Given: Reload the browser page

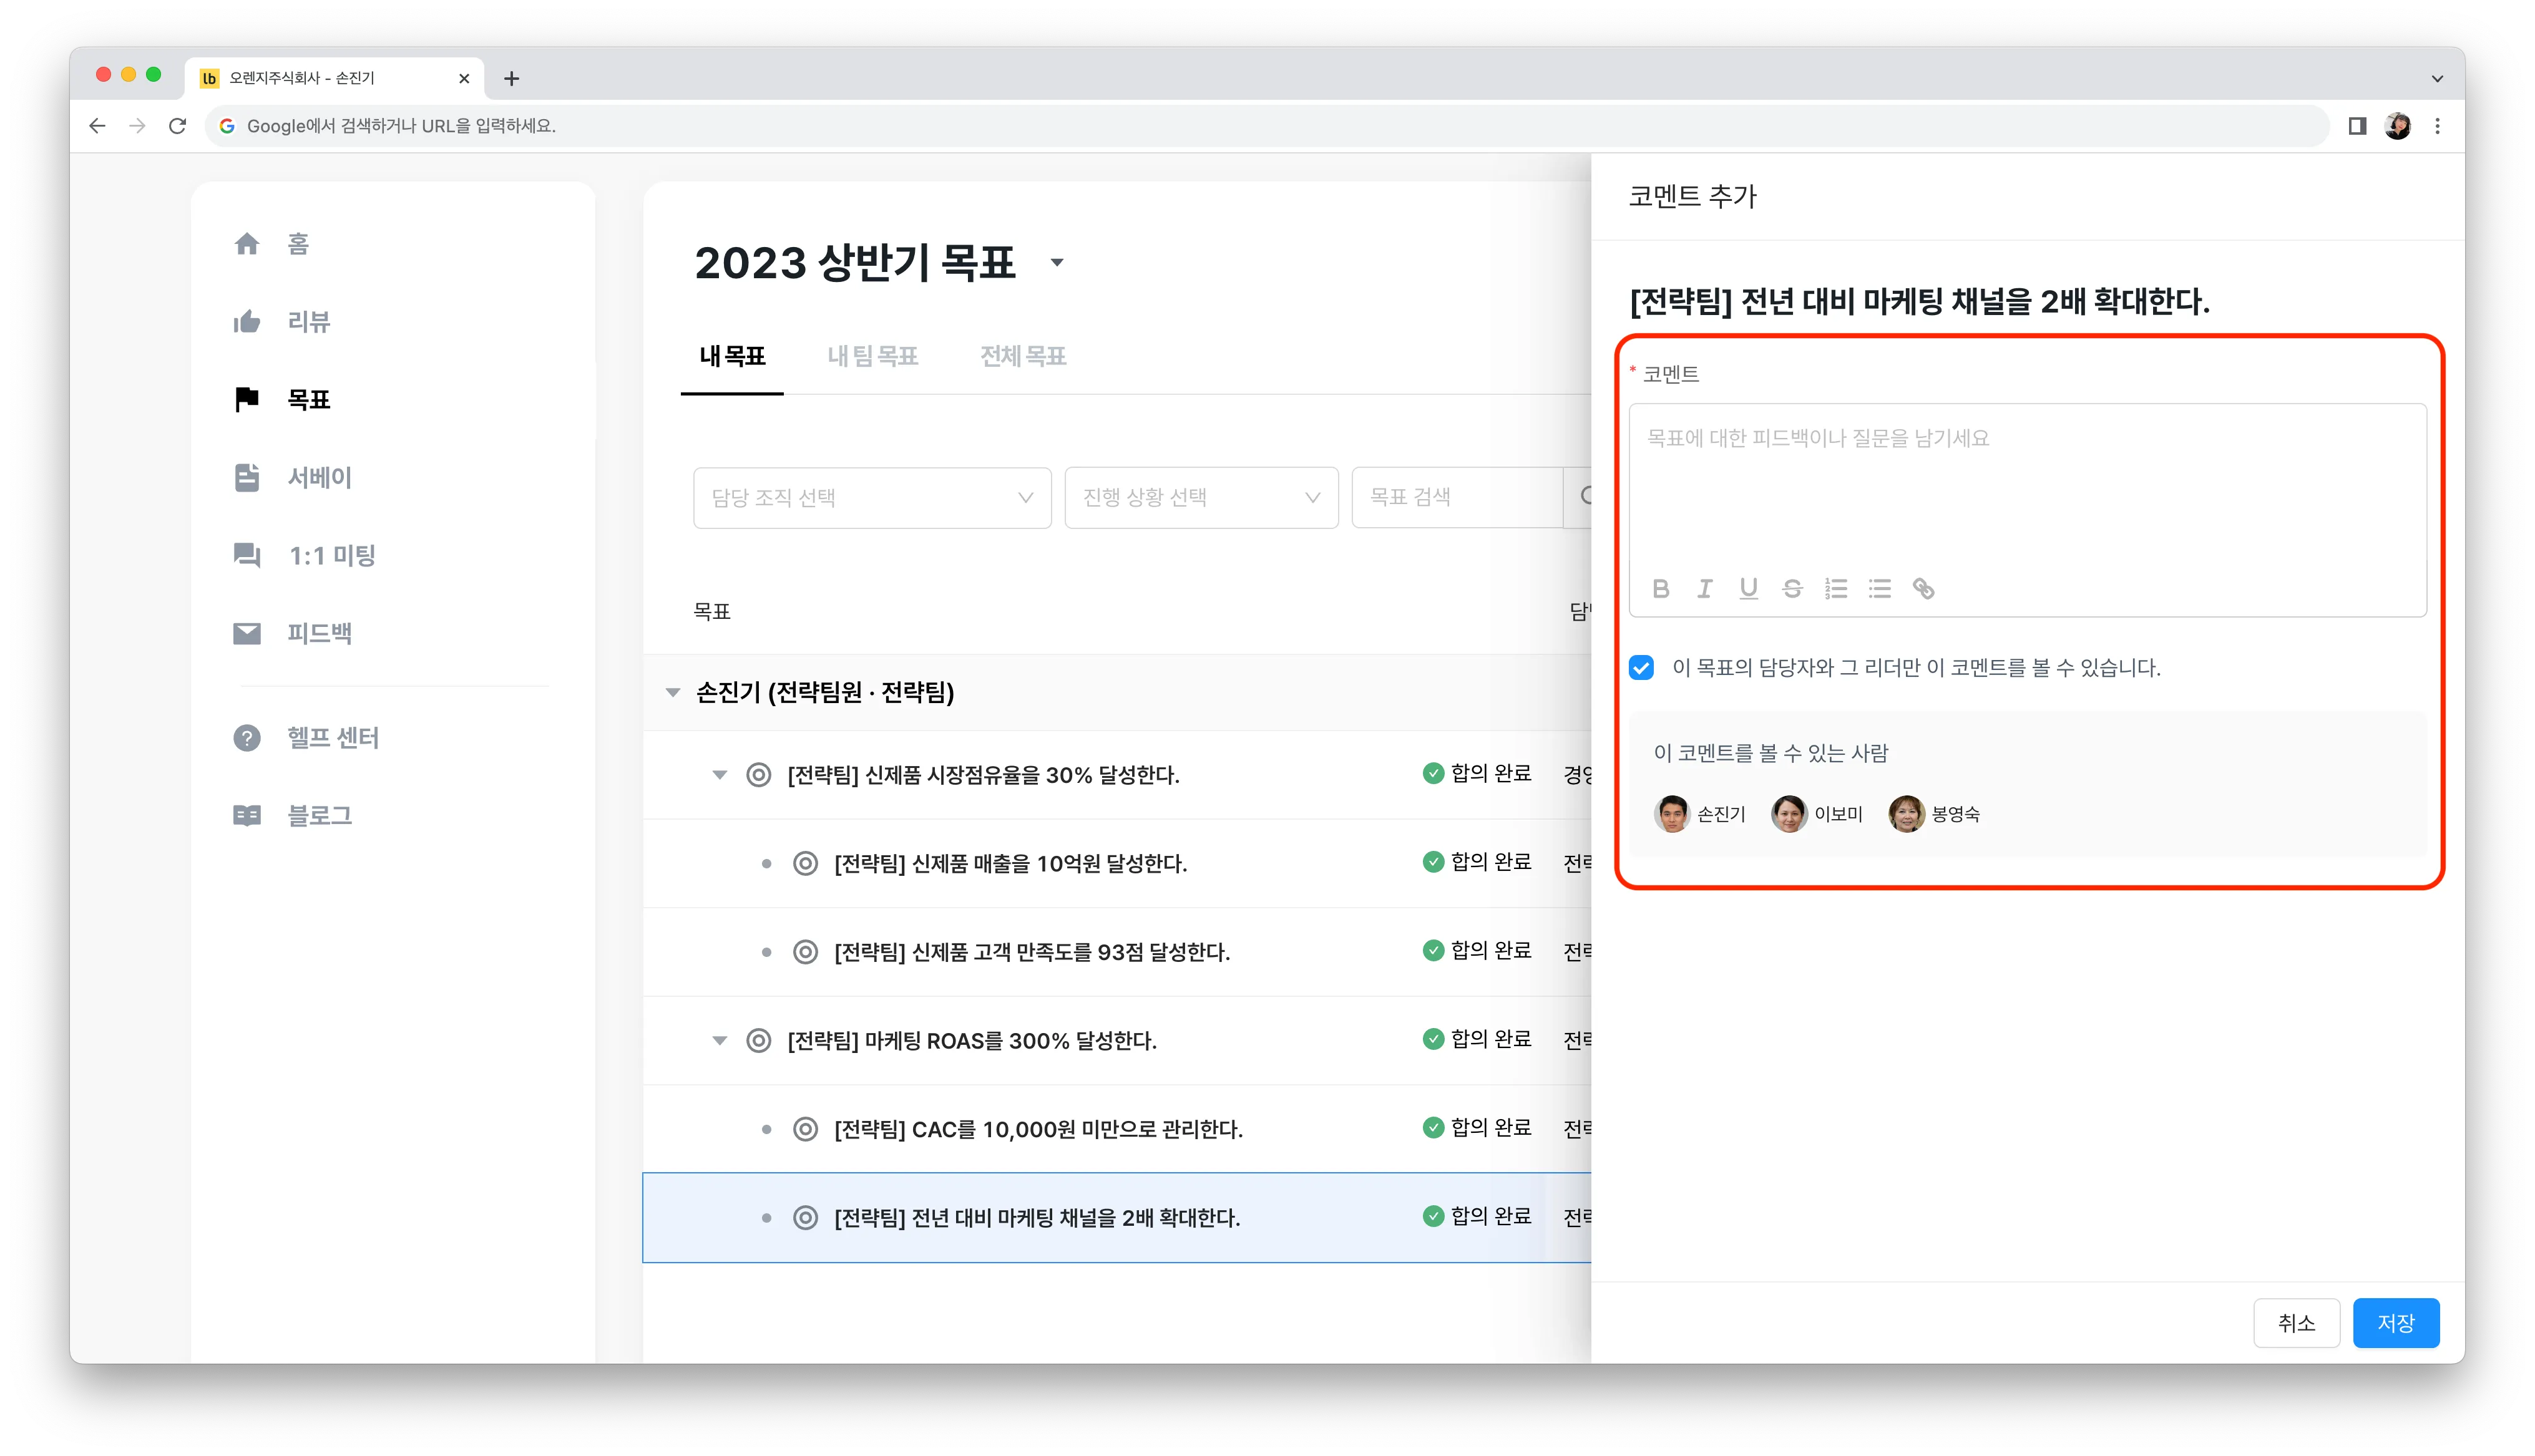Looking at the screenshot, I should [177, 126].
